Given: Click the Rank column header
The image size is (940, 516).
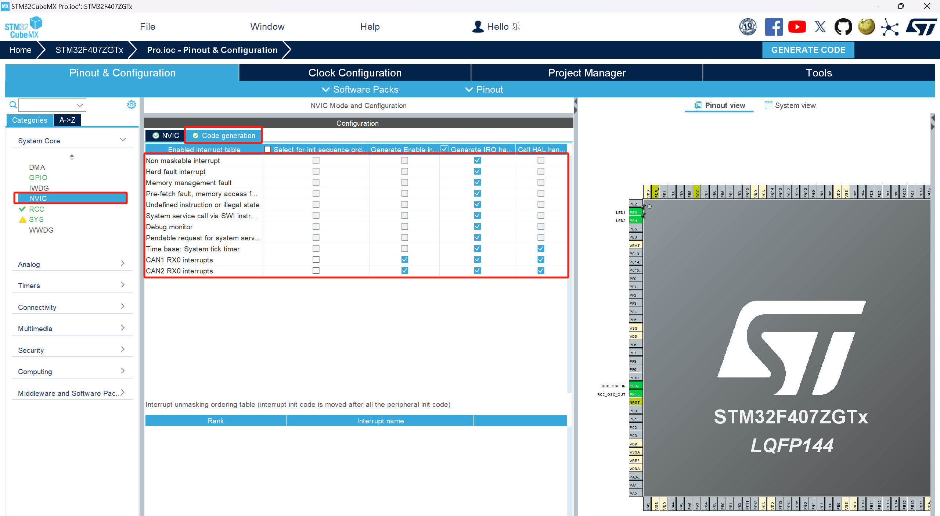Looking at the screenshot, I should click(x=216, y=421).
